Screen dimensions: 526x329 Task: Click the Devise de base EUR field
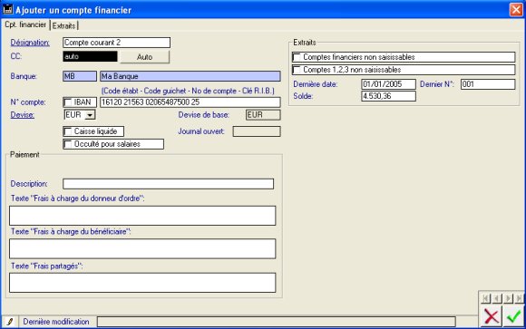(x=263, y=115)
